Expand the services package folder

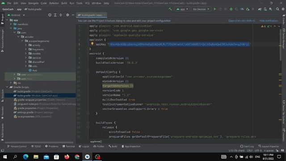point(26,58)
